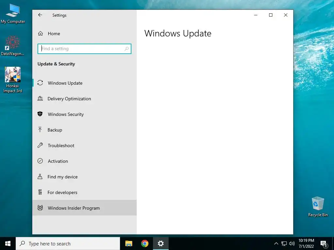Go to the Find my device page

84,177
